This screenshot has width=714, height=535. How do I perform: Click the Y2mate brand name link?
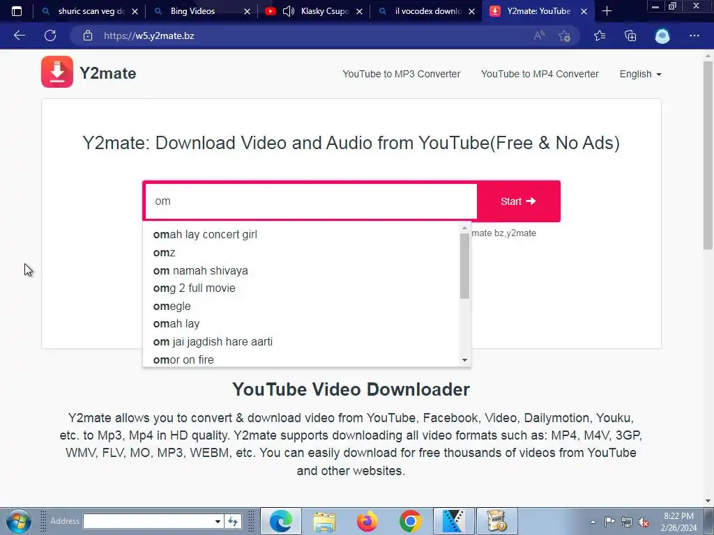pyautogui.click(x=107, y=73)
